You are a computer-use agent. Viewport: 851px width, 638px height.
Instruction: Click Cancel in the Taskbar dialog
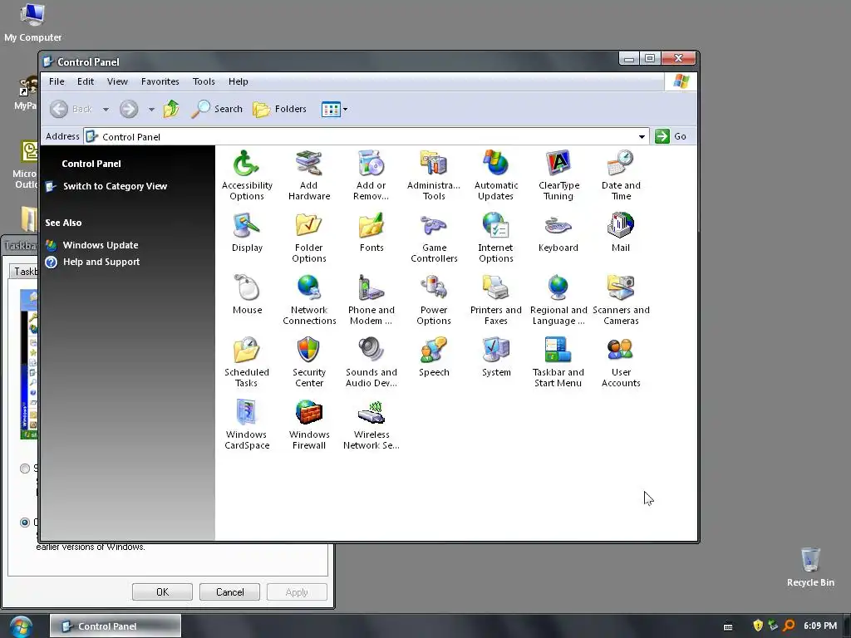pos(229,591)
